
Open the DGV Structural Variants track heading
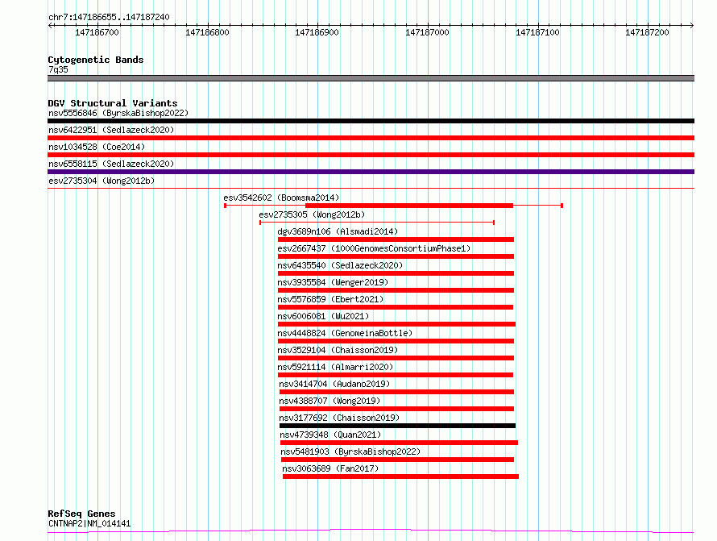click(x=112, y=103)
